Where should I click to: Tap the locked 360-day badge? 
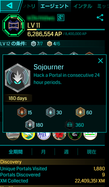click(70, 125)
